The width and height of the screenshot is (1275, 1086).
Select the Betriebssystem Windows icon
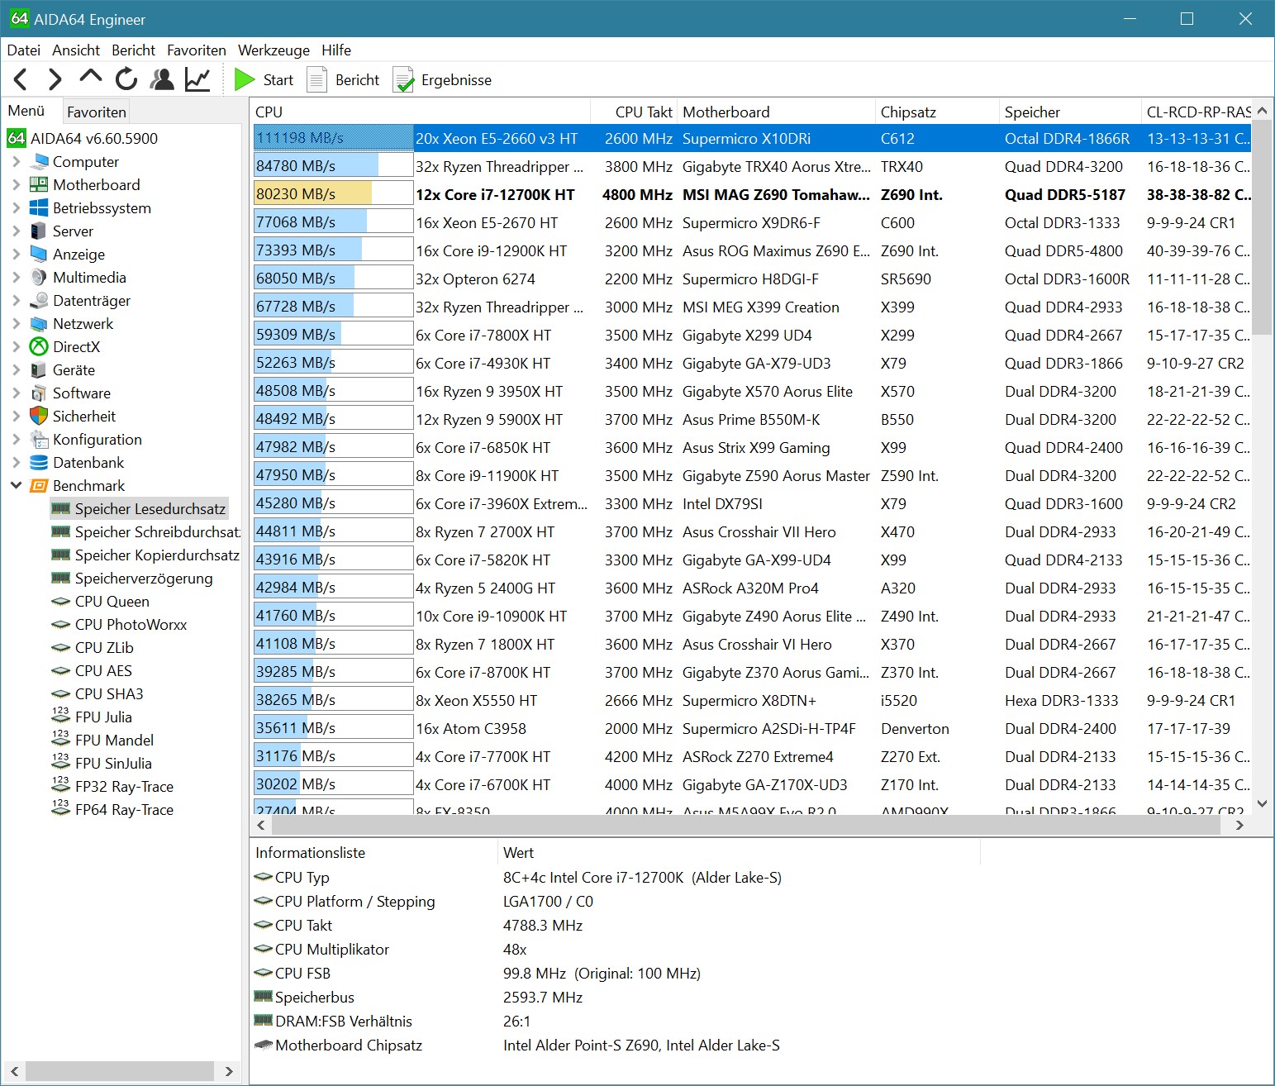coord(39,208)
